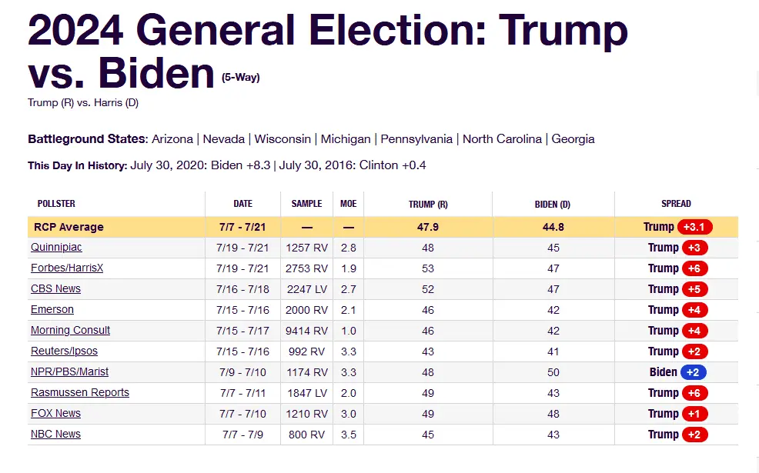Go to the Nevada battleground state page
This screenshot has height=473, width=759.
223,139
